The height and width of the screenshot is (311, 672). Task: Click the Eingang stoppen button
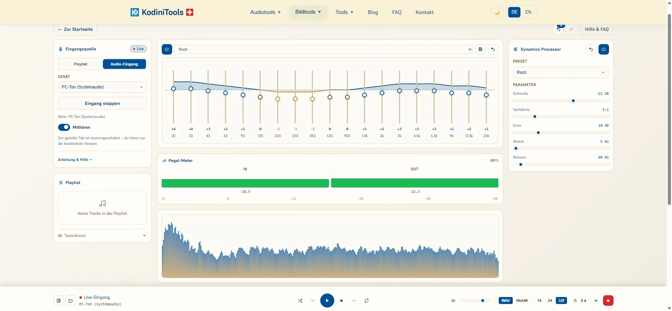coord(102,104)
